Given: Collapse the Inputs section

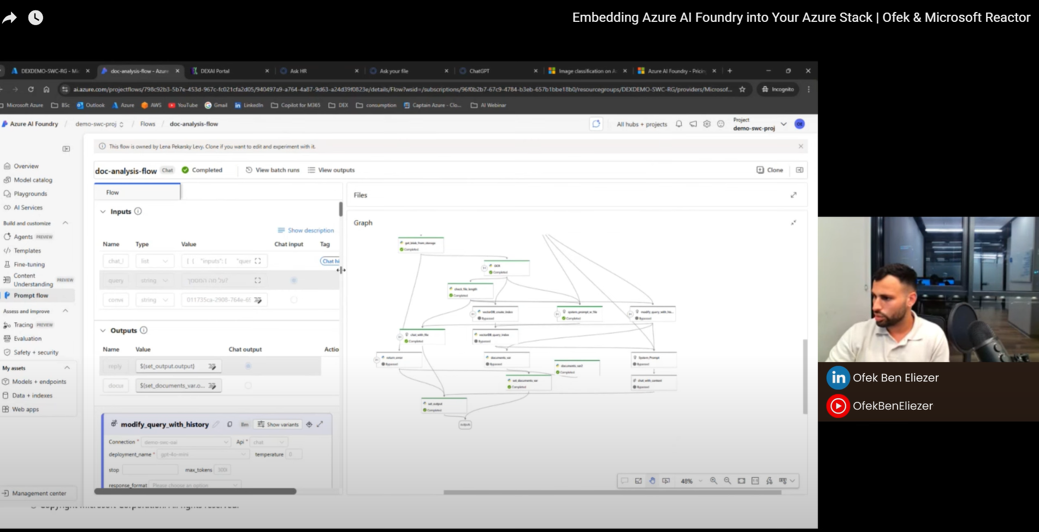Looking at the screenshot, I should (103, 211).
